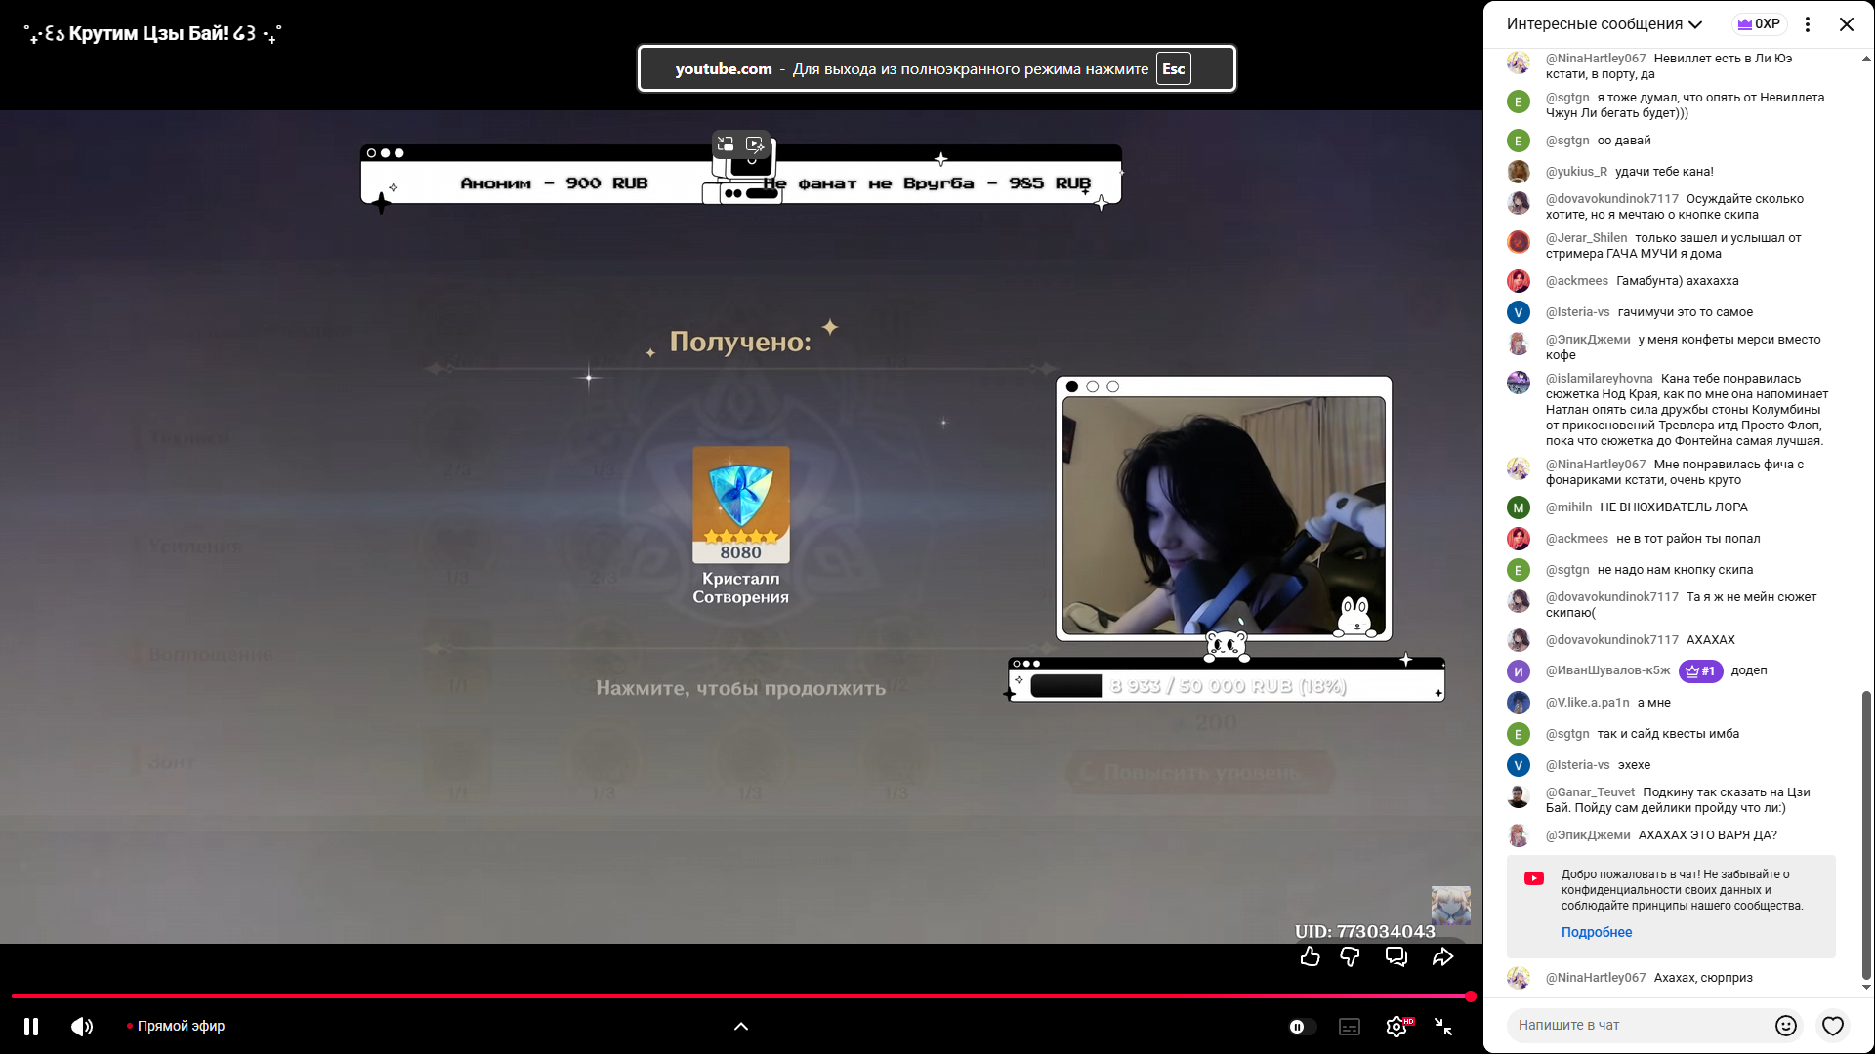Click the 0XP crown badge
The width and height of the screenshot is (1875, 1054).
[x=1759, y=24]
